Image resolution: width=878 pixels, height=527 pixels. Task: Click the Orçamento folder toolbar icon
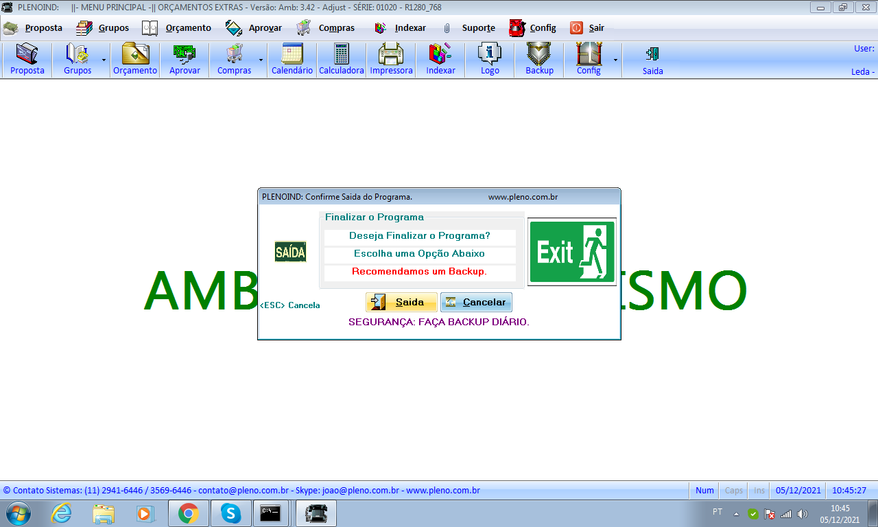pyautogui.click(x=135, y=60)
